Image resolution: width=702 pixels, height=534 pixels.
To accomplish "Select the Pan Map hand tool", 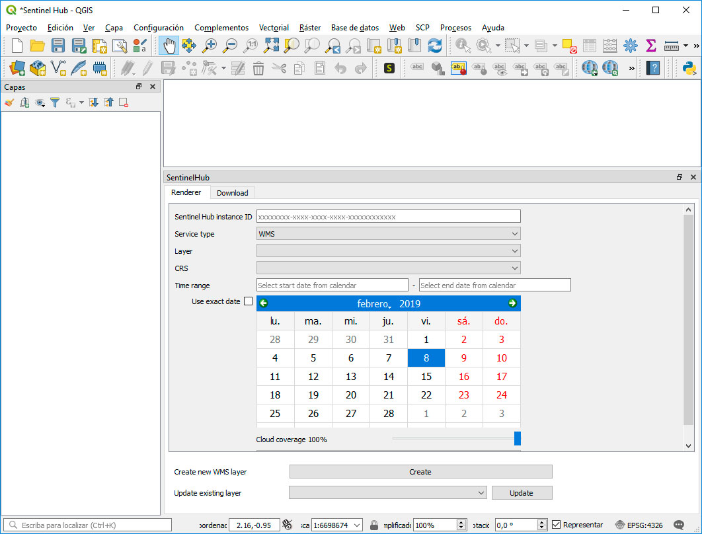I will tap(169, 46).
